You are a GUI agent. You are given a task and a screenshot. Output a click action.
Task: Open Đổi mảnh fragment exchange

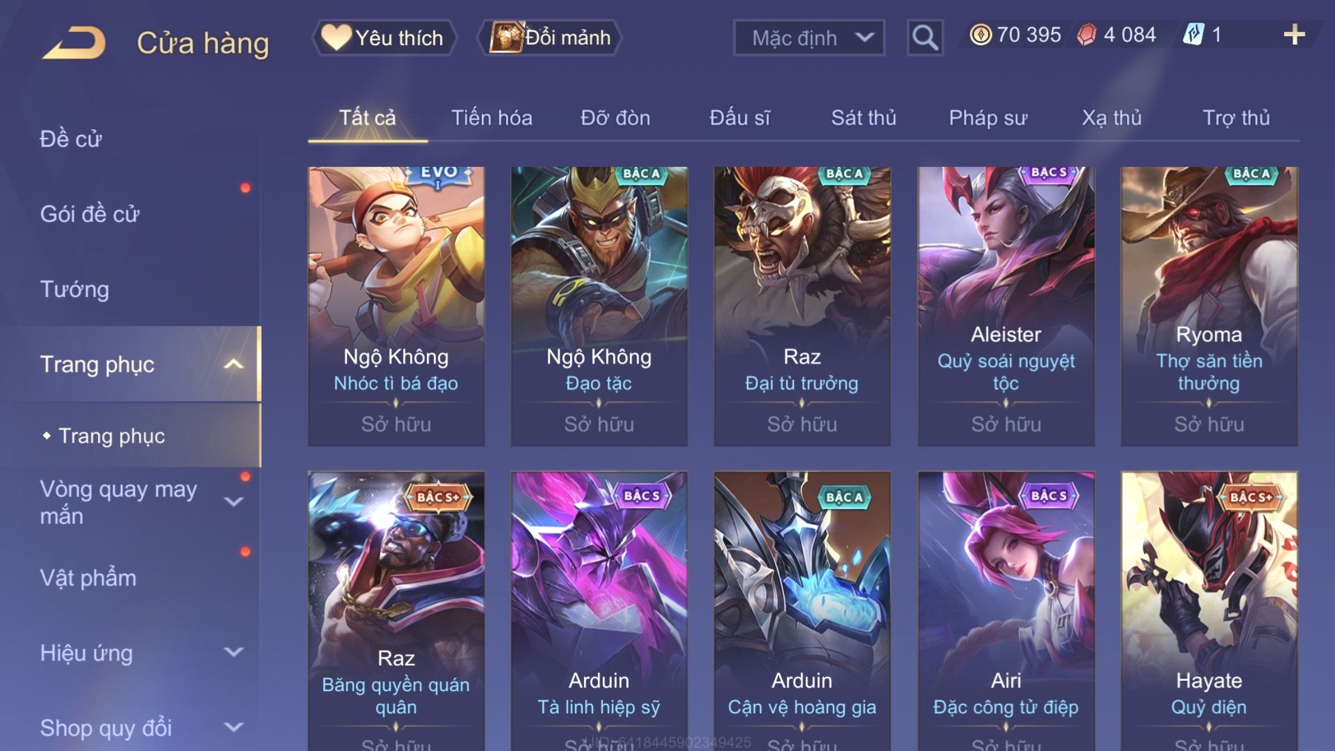pyautogui.click(x=549, y=37)
